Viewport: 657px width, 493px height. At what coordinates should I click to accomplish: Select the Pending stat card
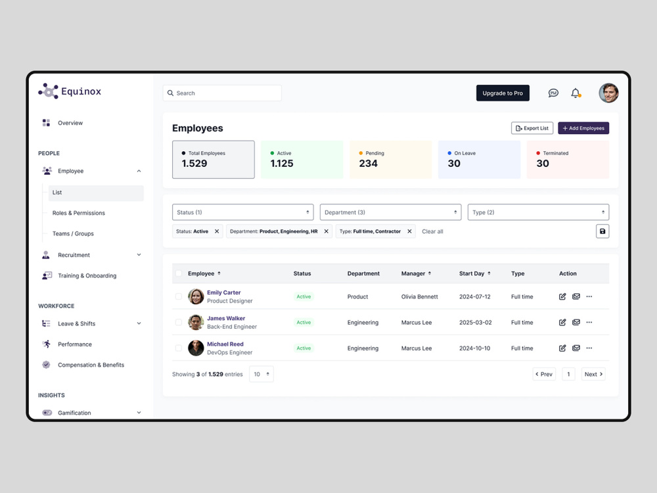click(390, 159)
